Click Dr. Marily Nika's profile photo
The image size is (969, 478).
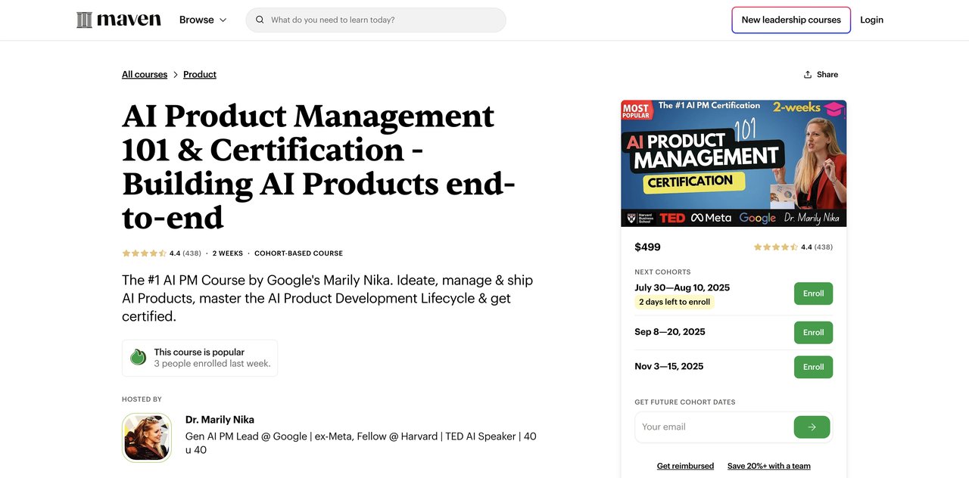(x=147, y=437)
